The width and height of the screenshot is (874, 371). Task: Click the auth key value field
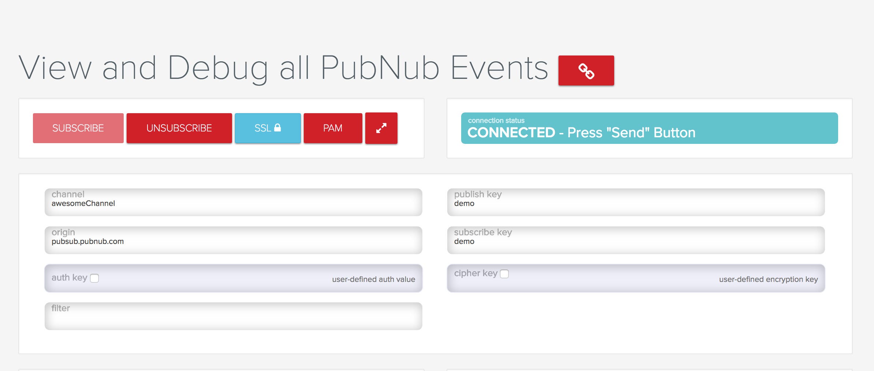click(x=233, y=278)
